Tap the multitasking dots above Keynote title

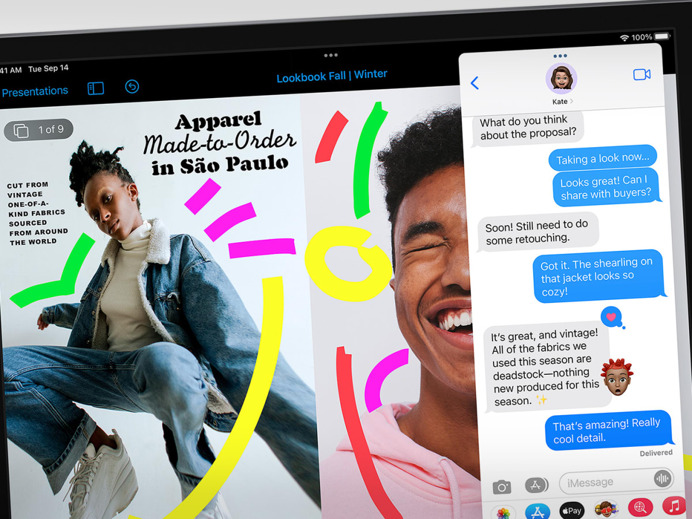coord(330,55)
